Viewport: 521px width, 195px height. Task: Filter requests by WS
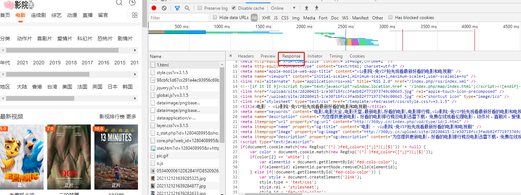click(x=345, y=18)
